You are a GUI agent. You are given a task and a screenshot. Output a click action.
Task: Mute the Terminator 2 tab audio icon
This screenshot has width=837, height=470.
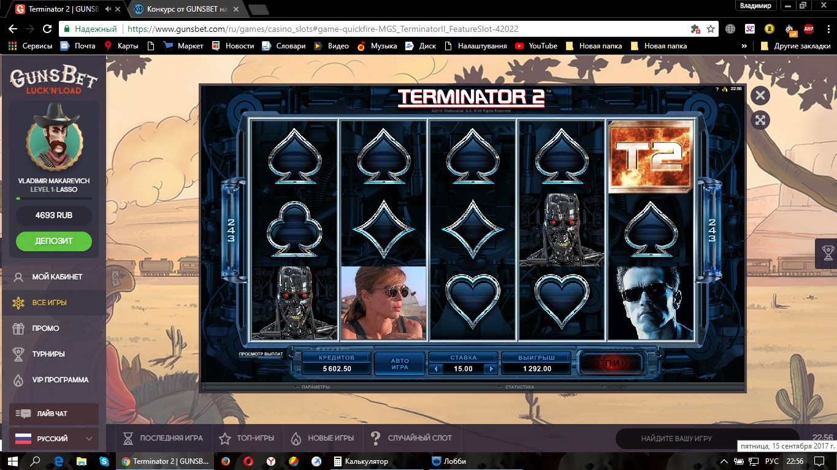(x=109, y=9)
